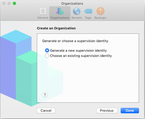This screenshot has height=119, width=145.
Task: Switch to the Servers tab label
Action: pyautogui.click(x=77, y=18)
